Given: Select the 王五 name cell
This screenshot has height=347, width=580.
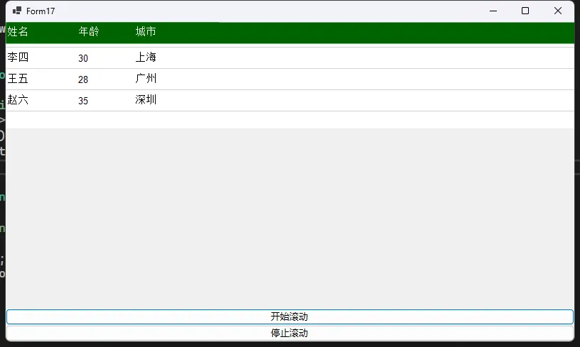Looking at the screenshot, I should tap(18, 79).
